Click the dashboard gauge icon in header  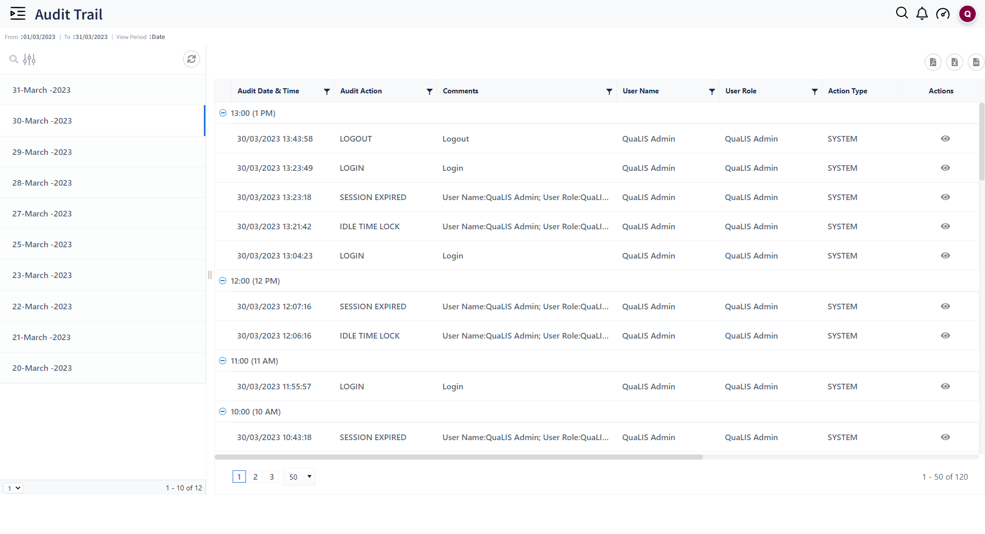click(x=942, y=14)
